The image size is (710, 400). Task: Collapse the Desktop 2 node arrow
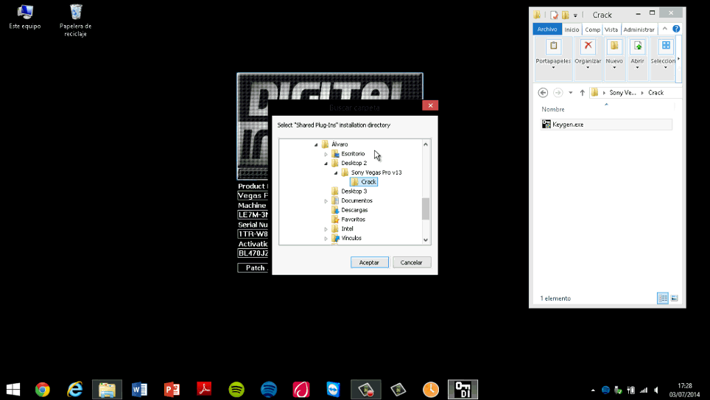(x=326, y=164)
